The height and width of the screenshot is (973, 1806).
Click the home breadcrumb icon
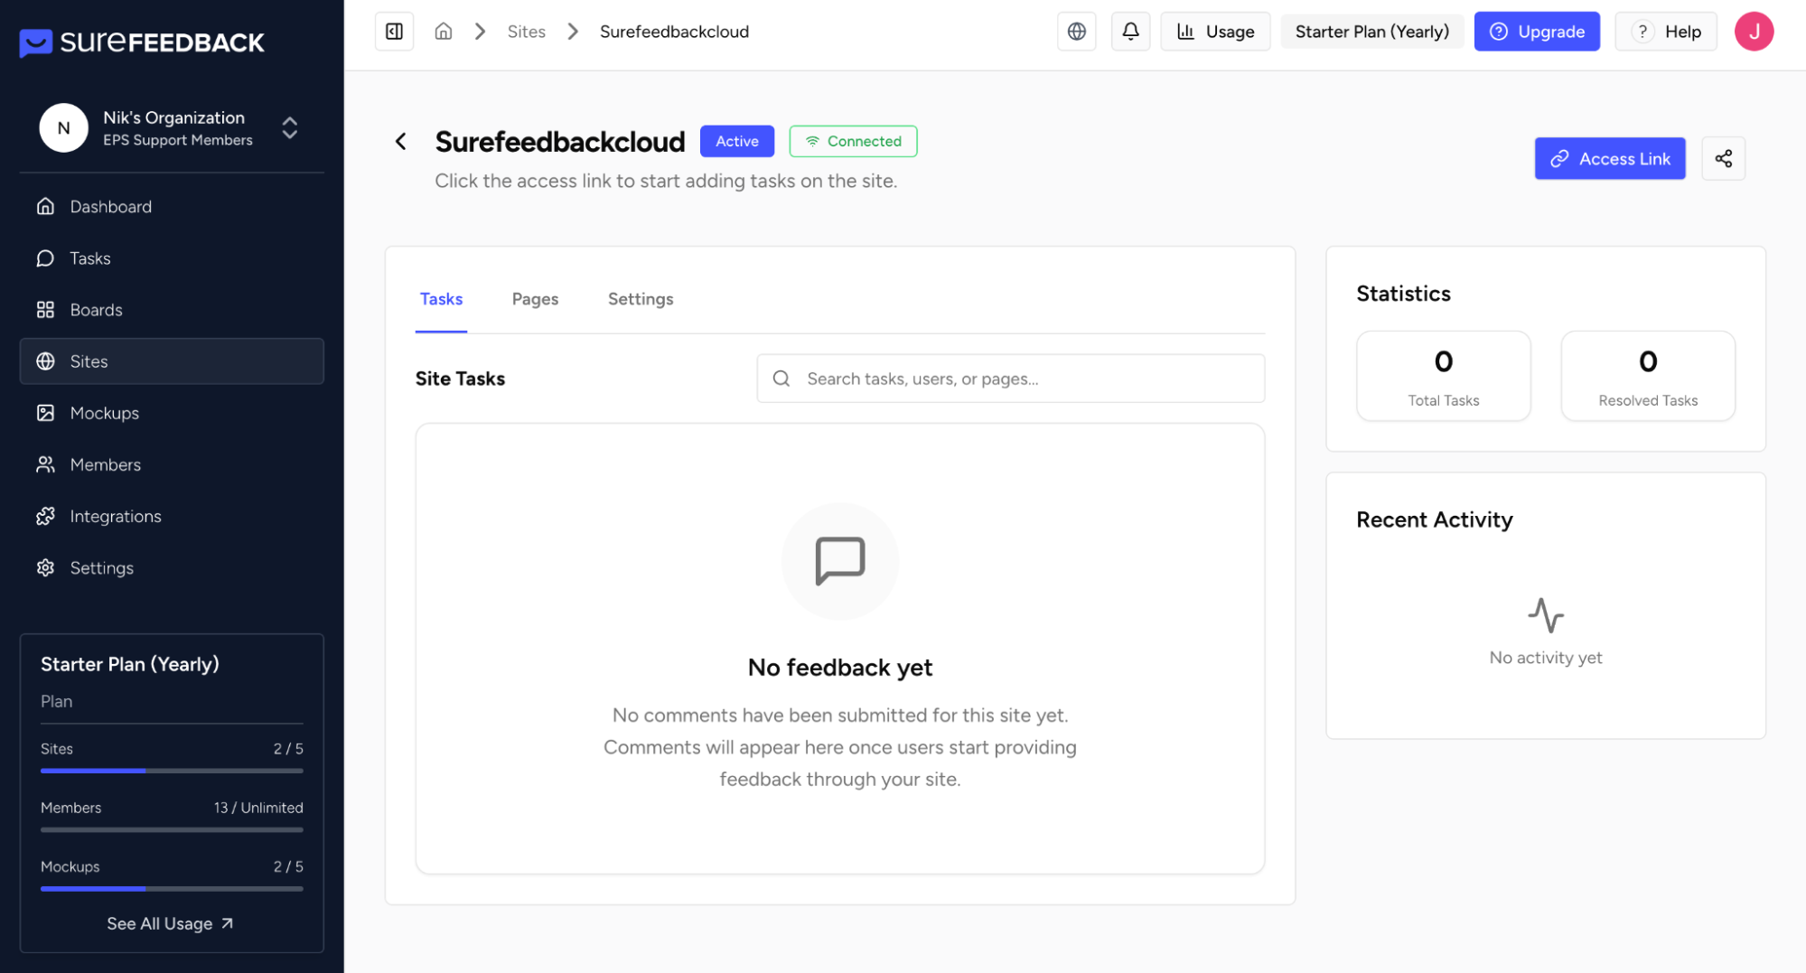(443, 32)
